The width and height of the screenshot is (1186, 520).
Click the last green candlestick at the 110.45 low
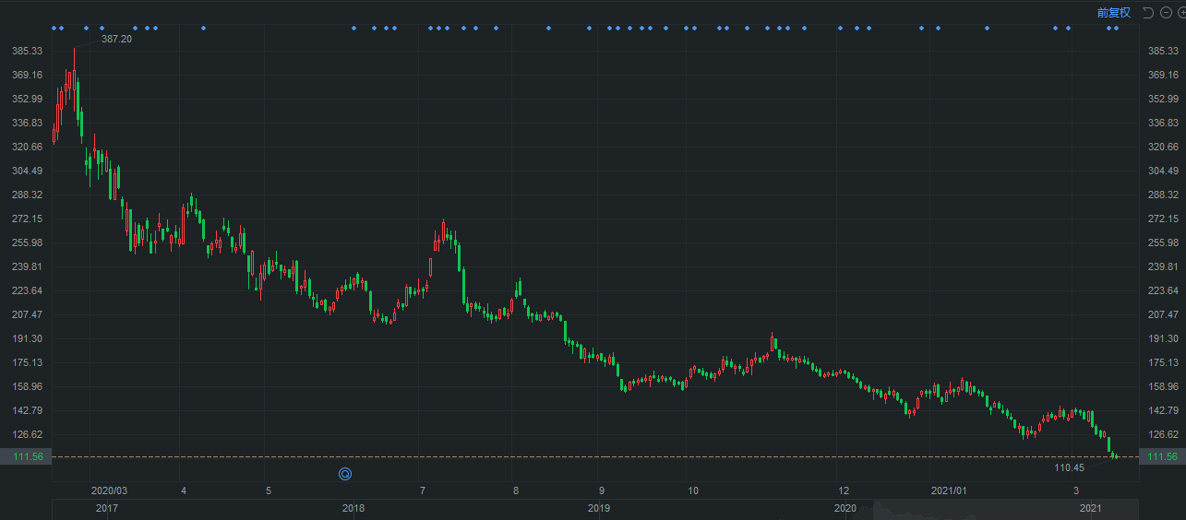(x=1117, y=456)
